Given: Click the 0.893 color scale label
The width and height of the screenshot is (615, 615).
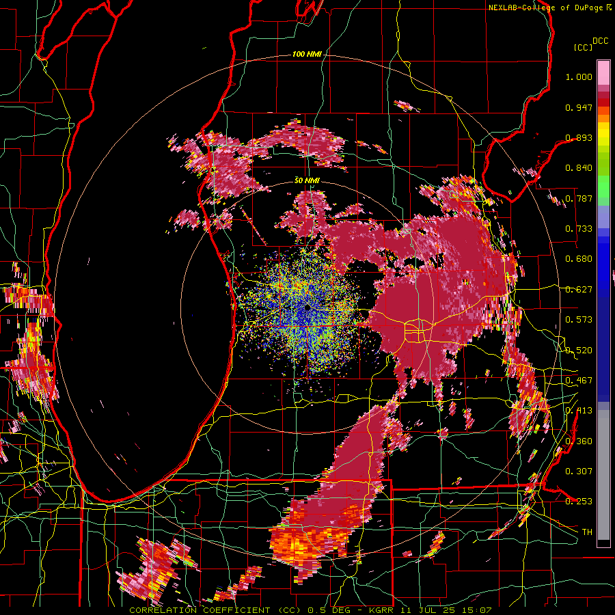Looking at the screenshot, I should tap(579, 137).
